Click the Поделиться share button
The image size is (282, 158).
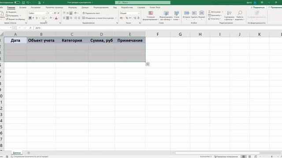tap(257, 7)
